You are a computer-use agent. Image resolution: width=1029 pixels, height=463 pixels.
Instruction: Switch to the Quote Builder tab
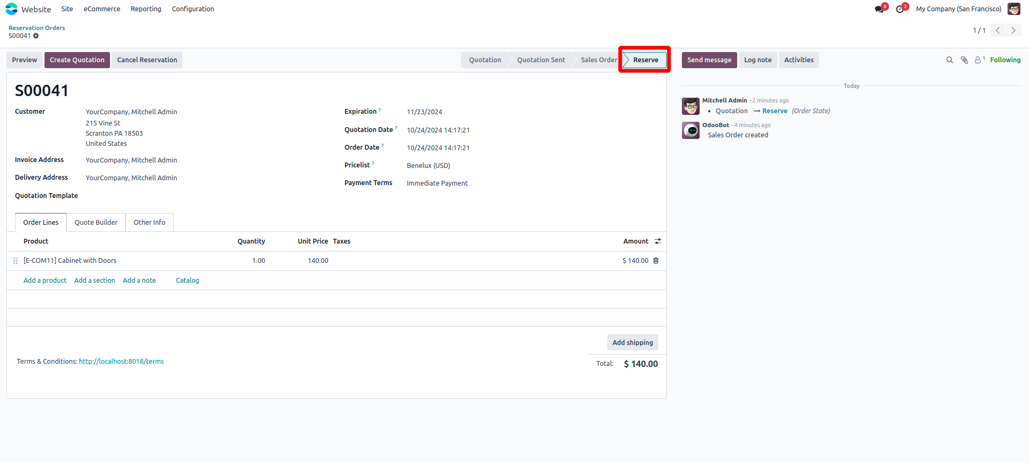(96, 223)
